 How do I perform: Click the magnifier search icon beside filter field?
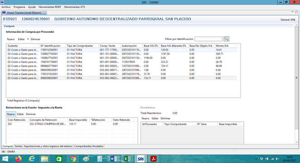tap(226, 39)
